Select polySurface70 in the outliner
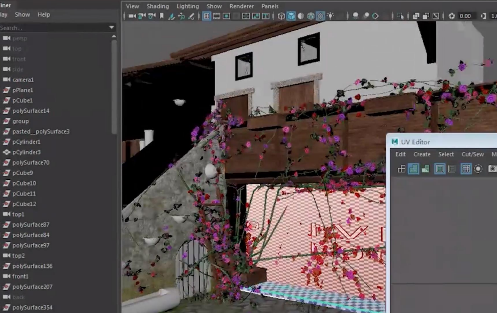 (31, 162)
